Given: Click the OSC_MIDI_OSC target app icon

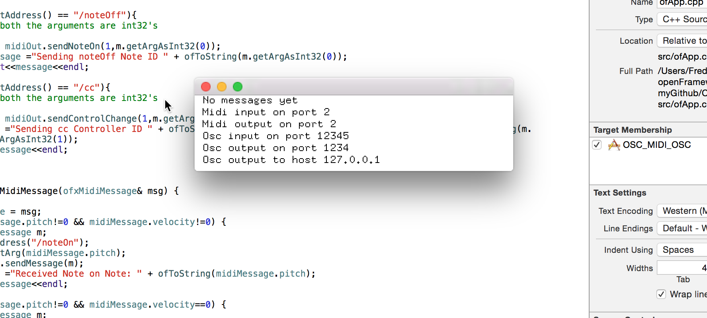Looking at the screenshot, I should click(614, 145).
